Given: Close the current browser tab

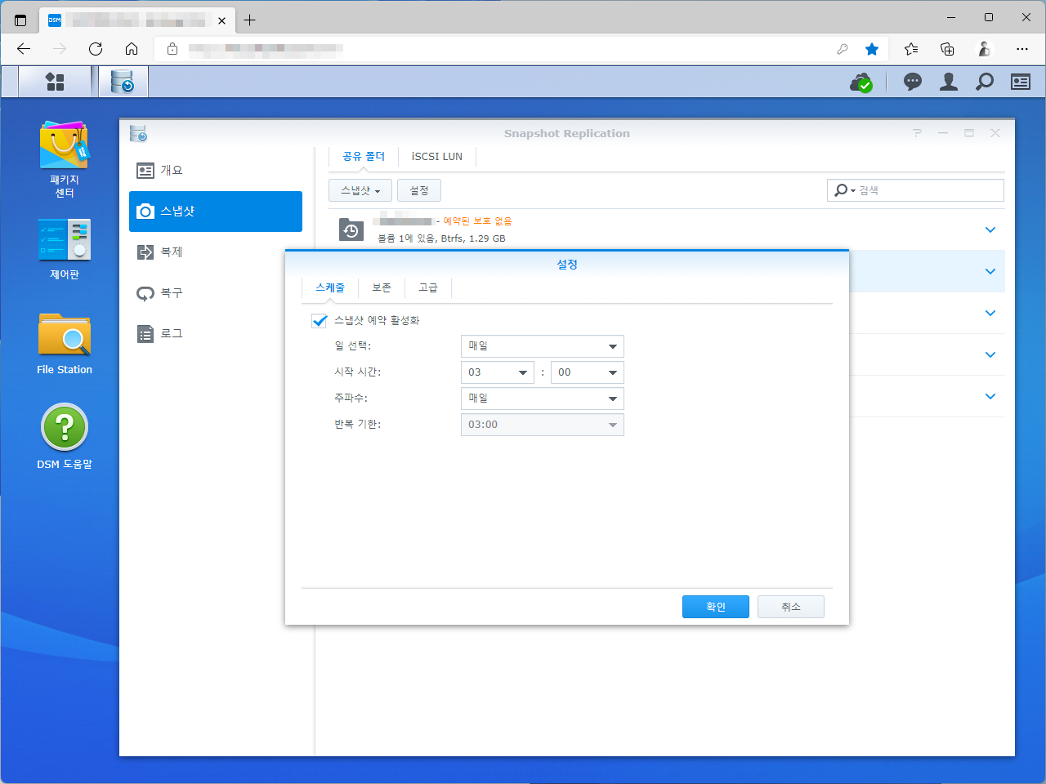Looking at the screenshot, I should pyautogui.click(x=221, y=20).
